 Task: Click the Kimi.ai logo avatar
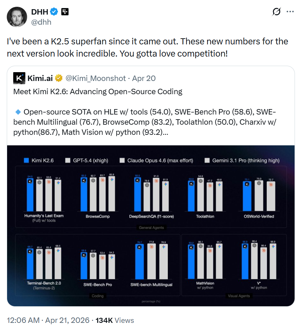(x=19, y=78)
